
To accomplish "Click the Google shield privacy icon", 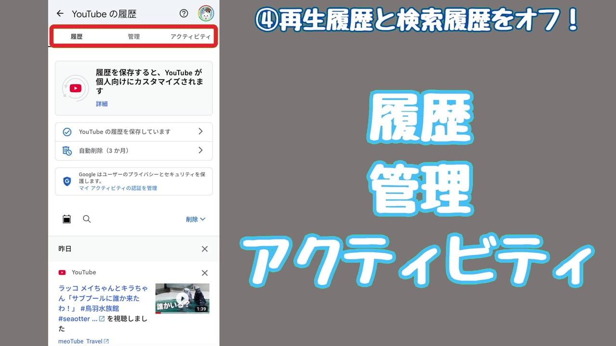I will (67, 181).
